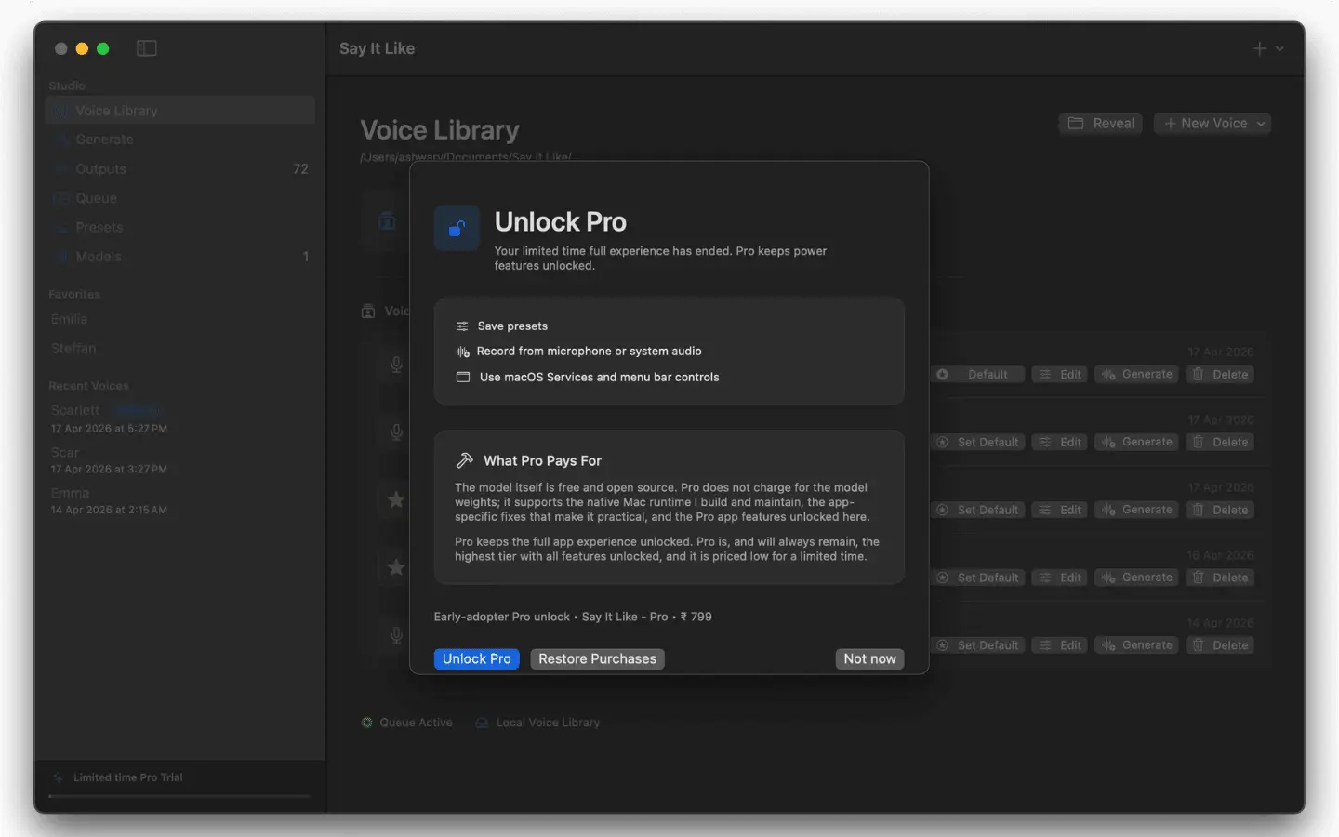Edit the voice dated 14 Apr 2026
1339x837 pixels.
pyautogui.click(x=1060, y=645)
